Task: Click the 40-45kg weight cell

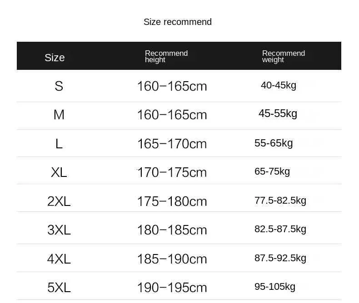Action: tap(278, 85)
